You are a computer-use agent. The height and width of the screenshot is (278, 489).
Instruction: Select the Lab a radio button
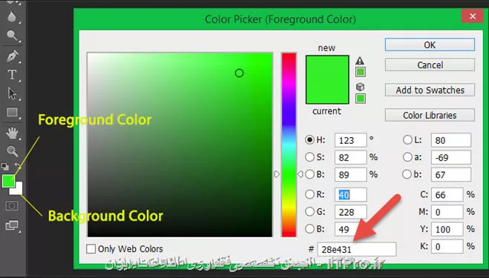407,156
